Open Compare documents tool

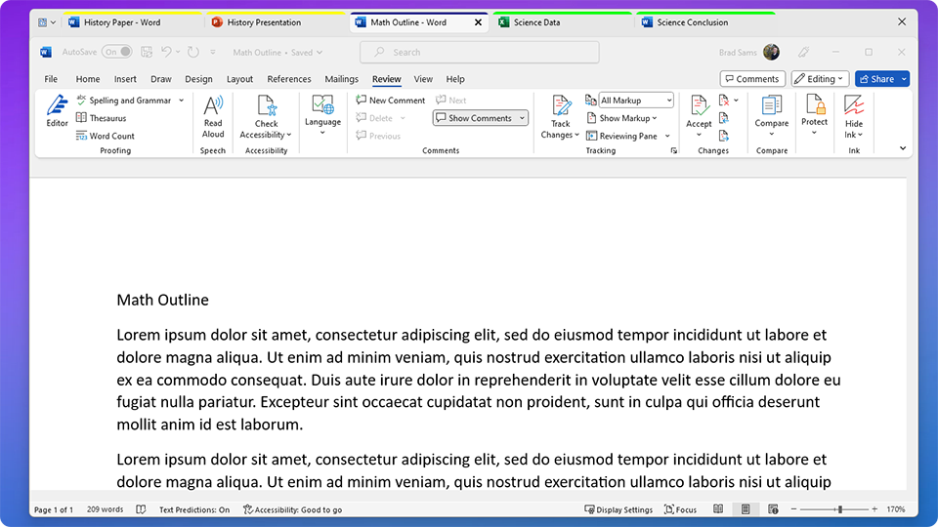click(x=771, y=115)
